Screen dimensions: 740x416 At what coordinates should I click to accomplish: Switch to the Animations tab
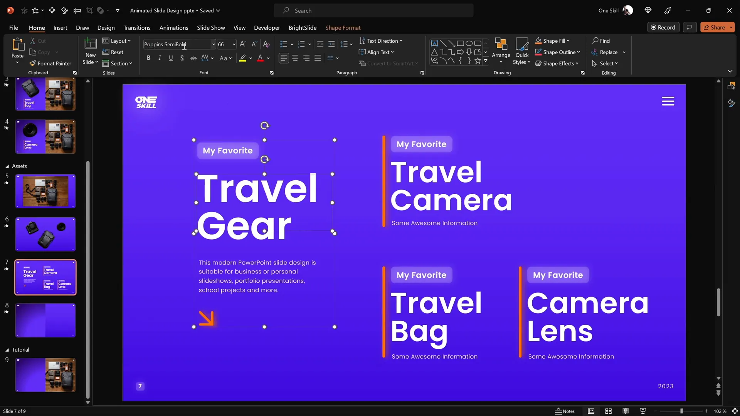[174, 28]
